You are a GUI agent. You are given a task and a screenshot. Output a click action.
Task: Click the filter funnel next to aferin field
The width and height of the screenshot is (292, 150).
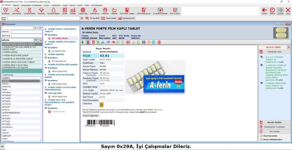click(36, 40)
